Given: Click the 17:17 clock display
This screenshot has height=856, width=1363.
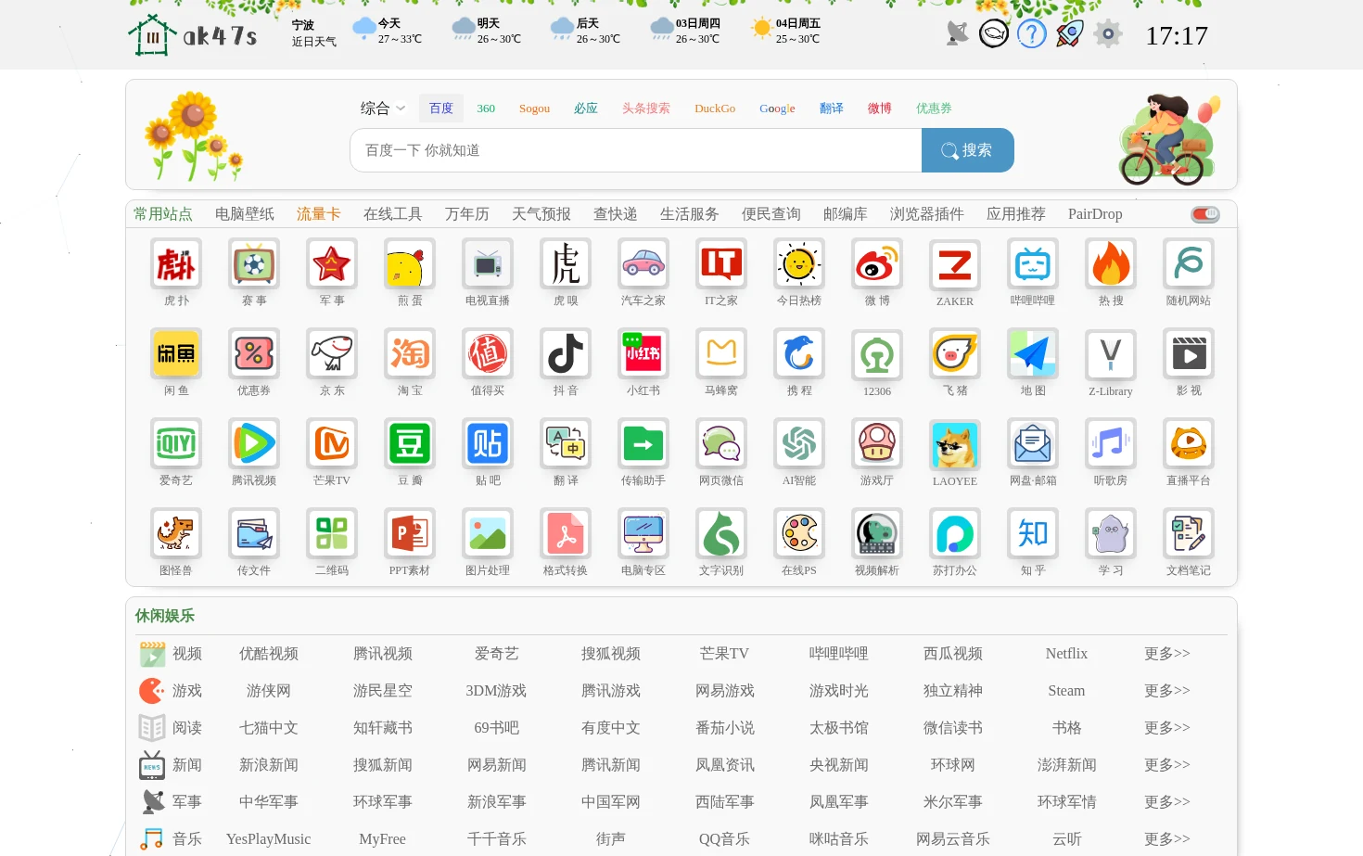Looking at the screenshot, I should 1177,35.
